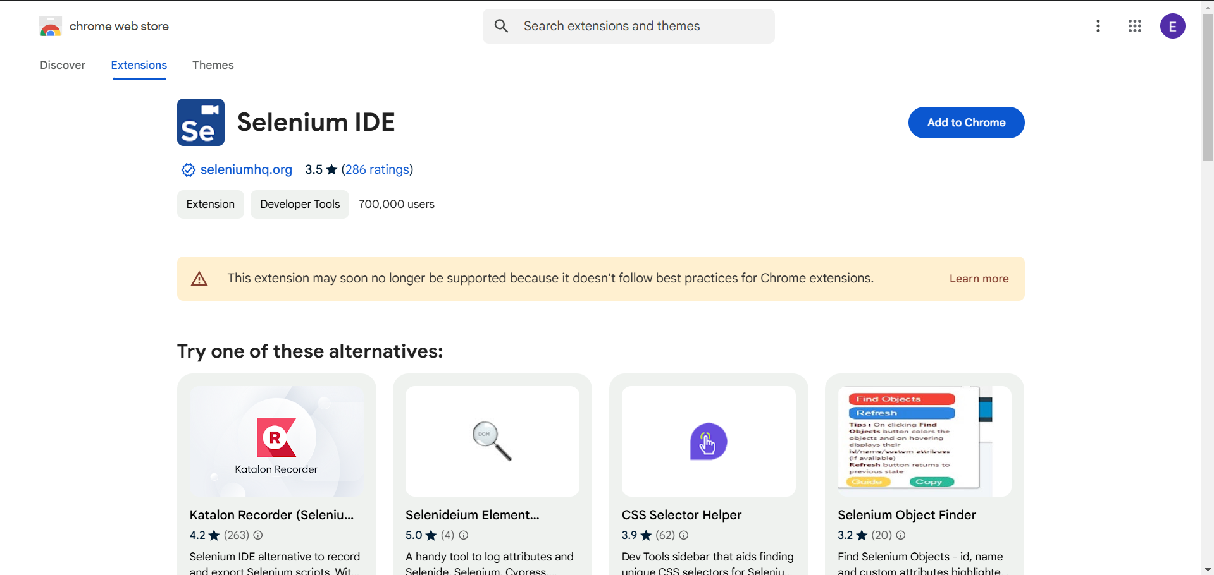Click 'Try one of these alternatives:' heading
This screenshot has width=1214, height=575.
tap(310, 351)
